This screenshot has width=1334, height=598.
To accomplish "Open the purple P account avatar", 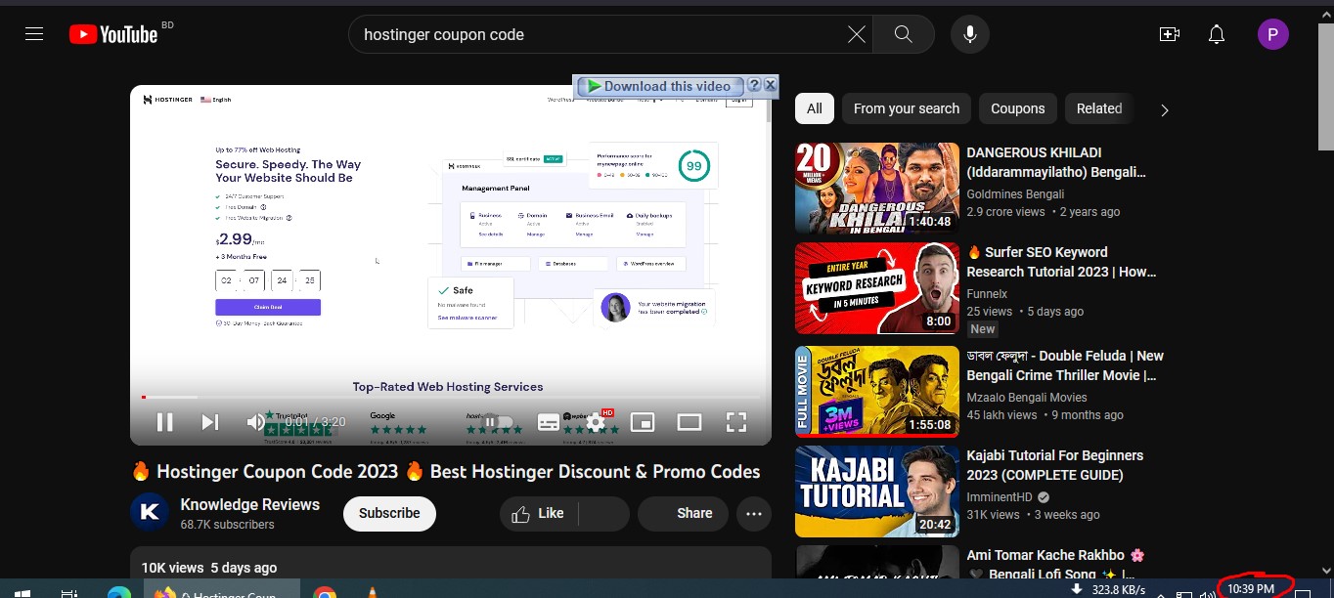I will click(1272, 35).
